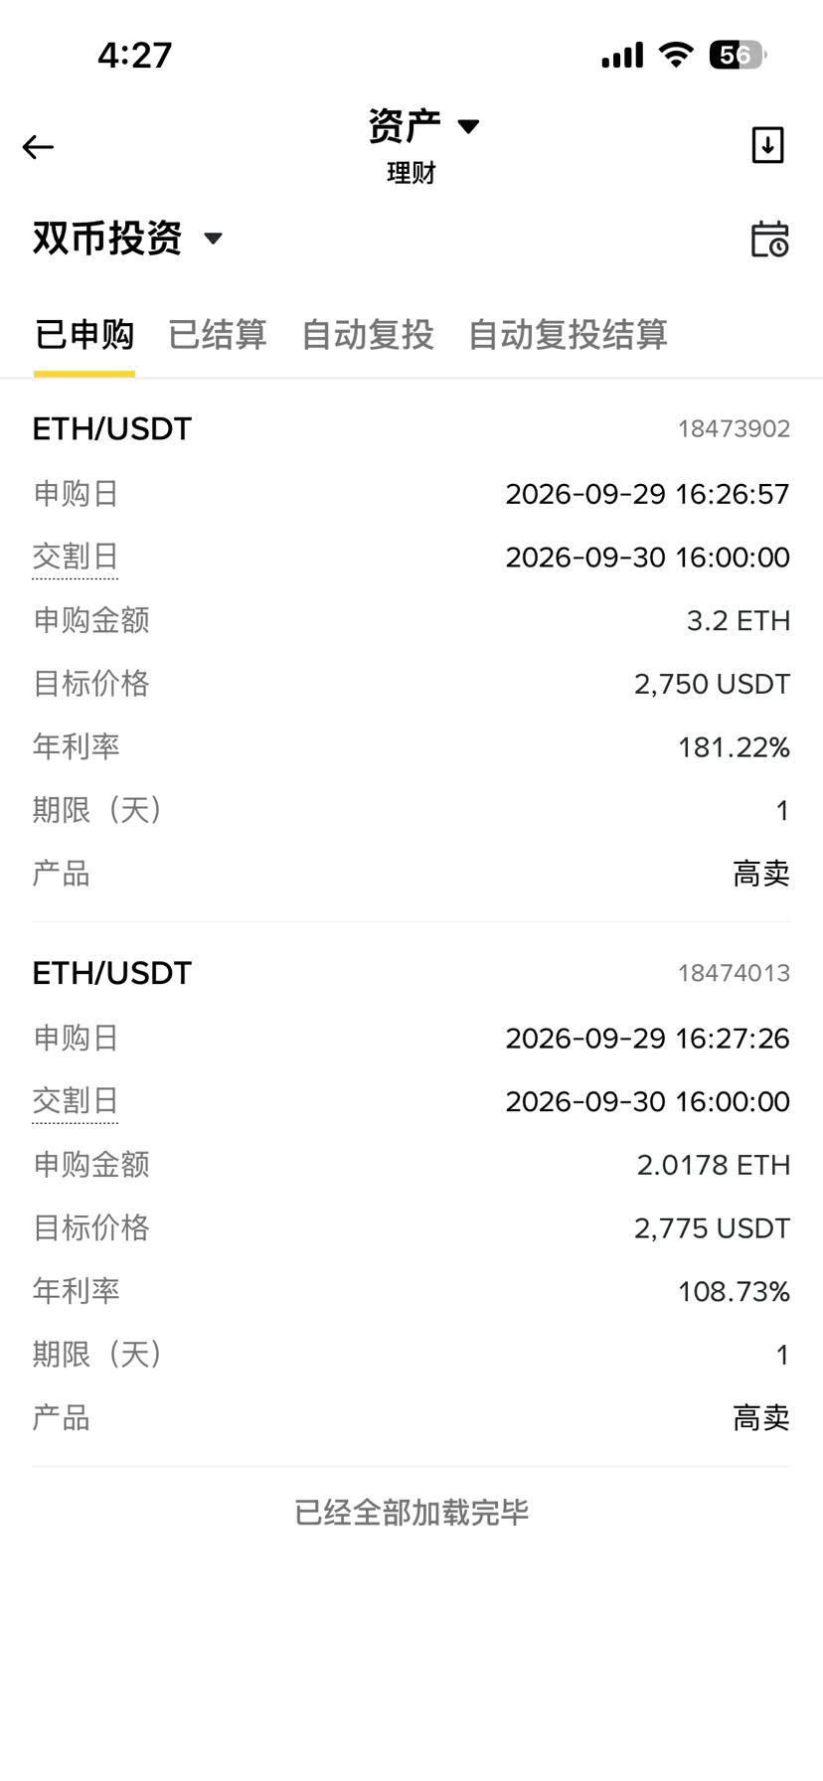
Task: Expand the 资产 dropdown arrow
Action: click(468, 125)
